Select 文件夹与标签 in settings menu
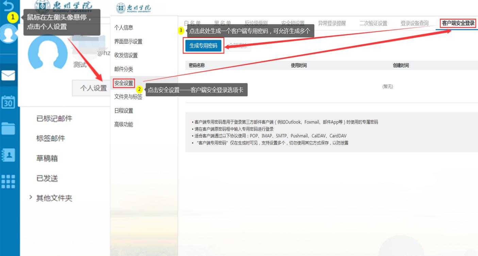Viewport: 478px width, 256px height. (128, 97)
